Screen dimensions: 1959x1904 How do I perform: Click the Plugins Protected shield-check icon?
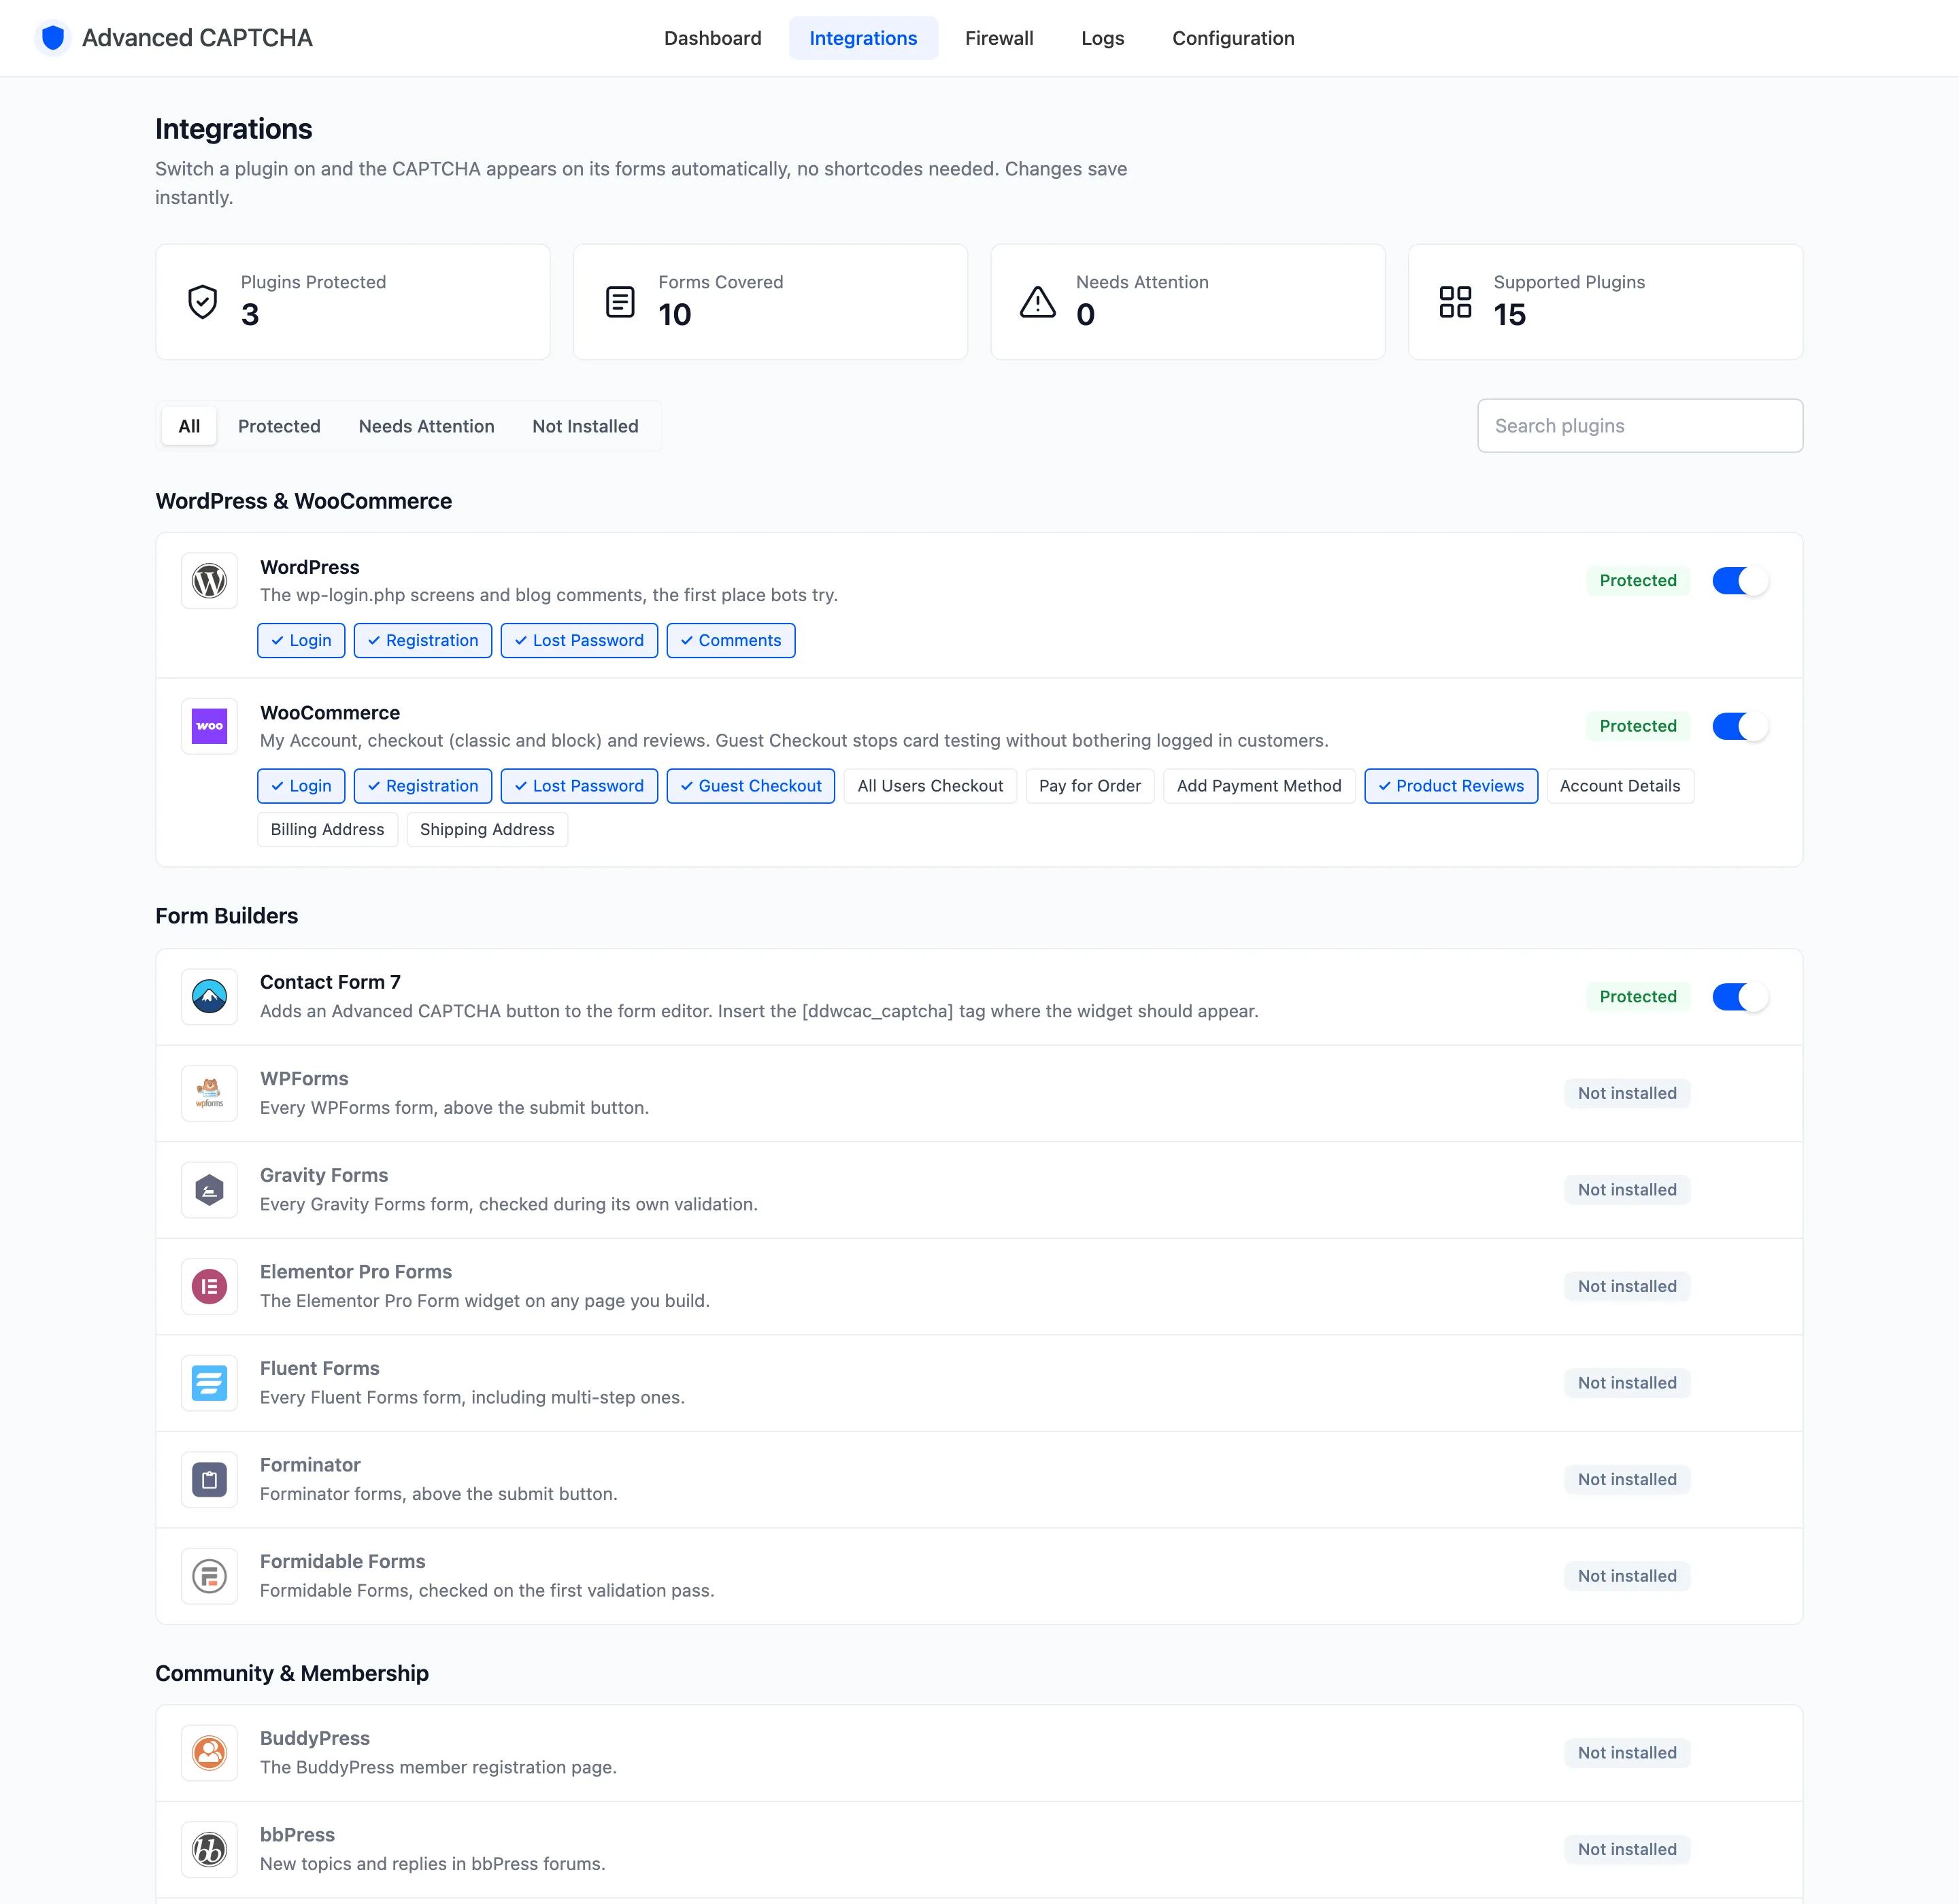point(202,301)
